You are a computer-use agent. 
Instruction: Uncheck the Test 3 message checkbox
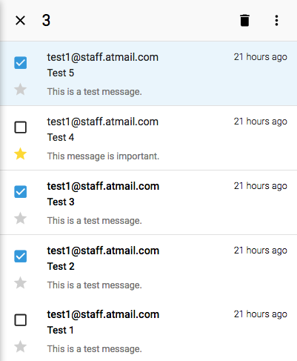pyautogui.click(x=20, y=192)
